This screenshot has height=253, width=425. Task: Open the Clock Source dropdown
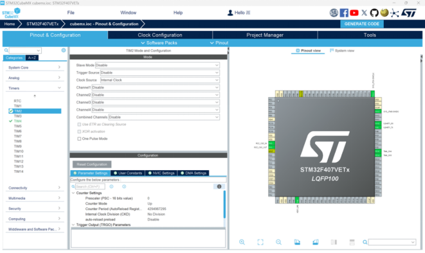click(160, 80)
